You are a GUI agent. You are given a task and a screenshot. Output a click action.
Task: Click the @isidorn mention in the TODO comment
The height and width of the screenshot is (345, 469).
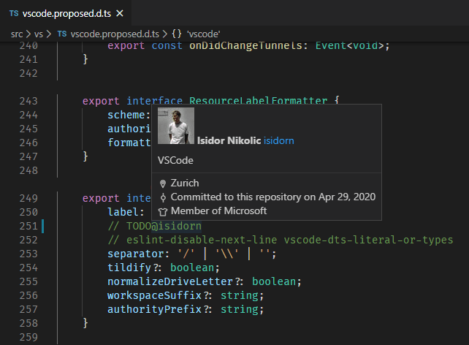[176, 226]
